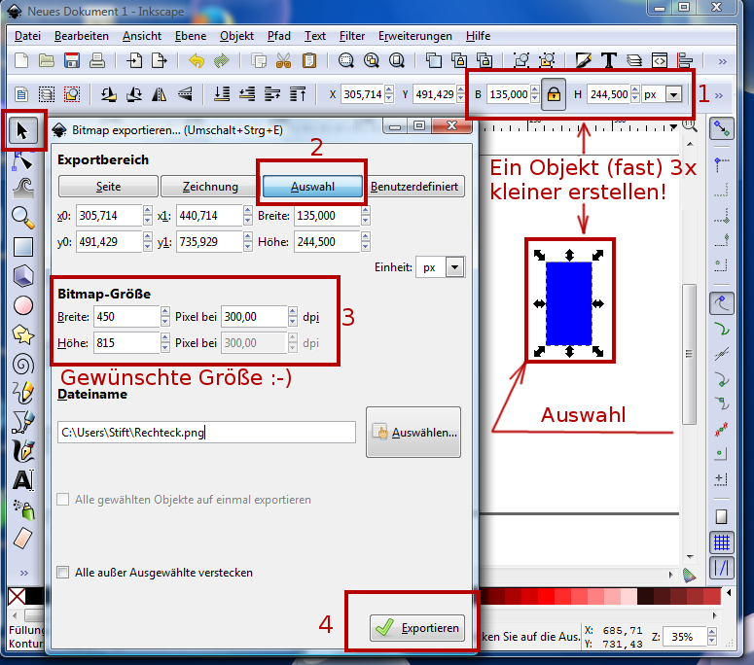Open the px unit dropdown in toolbar
The image size is (754, 665).
pos(673,94)
